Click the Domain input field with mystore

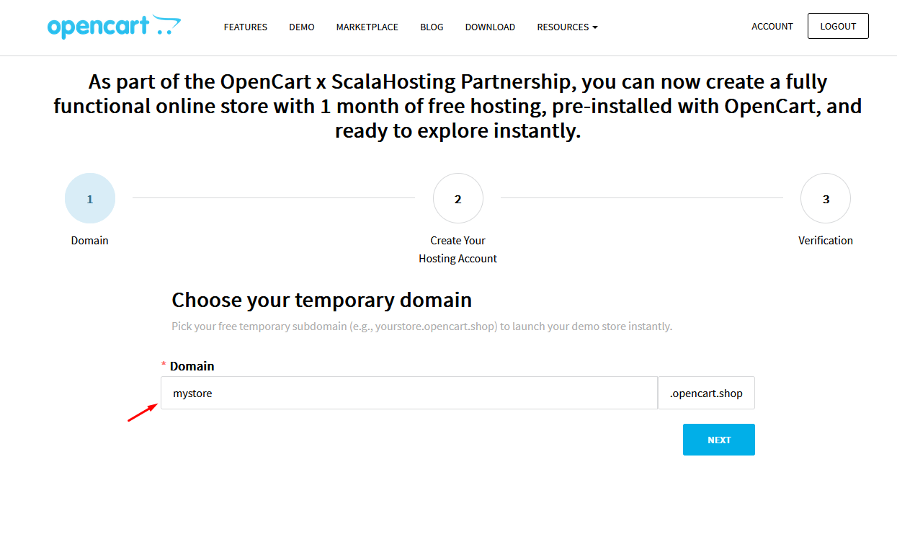[409, 393]
